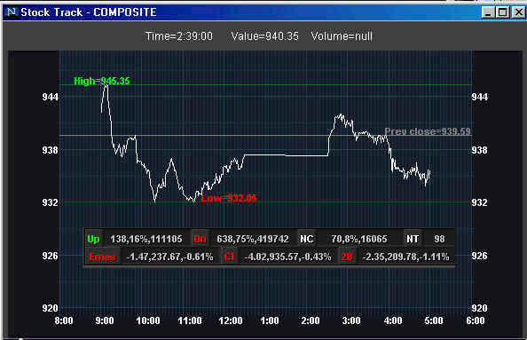The width and height of the screenshot is (527, 340).
Task: Click the NC label in stats panel
Action: [x=306, y=239]
